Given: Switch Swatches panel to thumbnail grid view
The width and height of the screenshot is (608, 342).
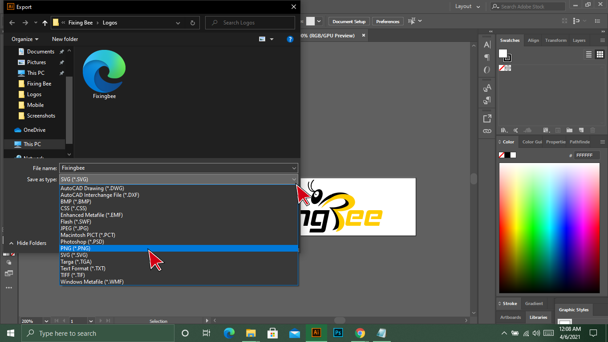Looking at the screenshot, I should 600,54.
